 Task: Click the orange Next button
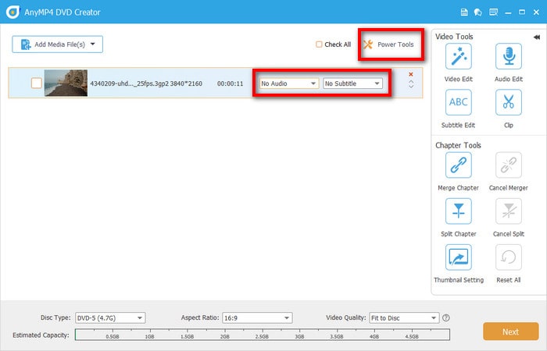tap(510, 331)
